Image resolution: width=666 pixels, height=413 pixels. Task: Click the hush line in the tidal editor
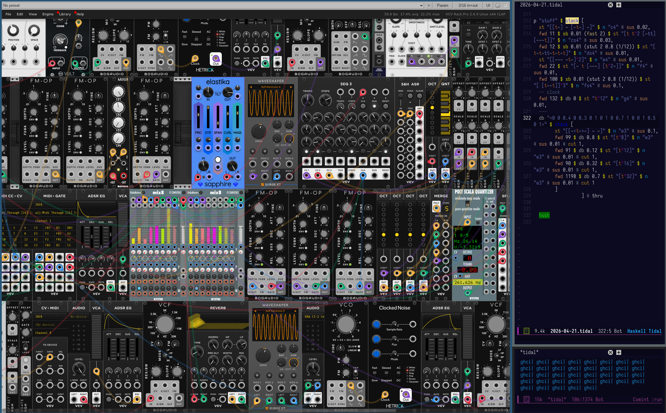(x=544, y=215)
